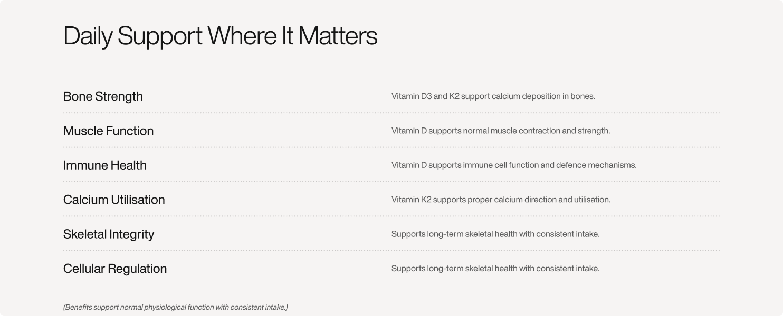Screen dimensions: 783x316
Task: Select the Immune Health row title
Action: tap(105, 165)
